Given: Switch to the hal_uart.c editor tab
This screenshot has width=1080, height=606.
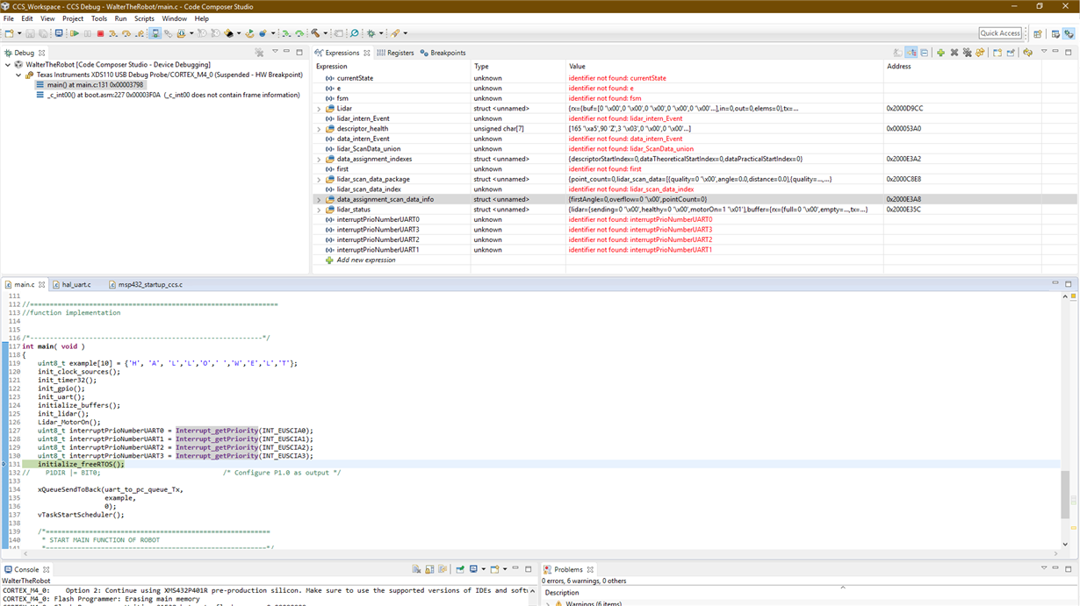Looking at the screenshot, I should pos(75,283).
